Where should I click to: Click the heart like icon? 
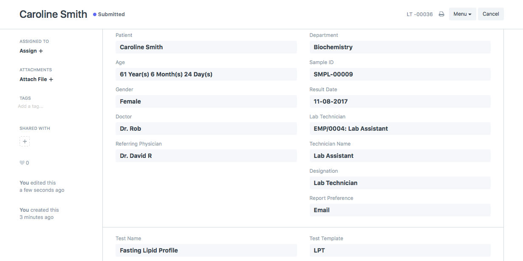pos(22,163)
